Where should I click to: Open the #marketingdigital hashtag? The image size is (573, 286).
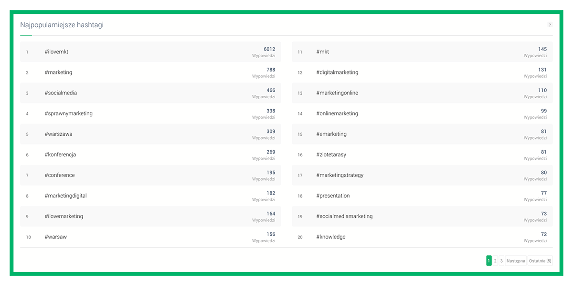tap(65, 195)
